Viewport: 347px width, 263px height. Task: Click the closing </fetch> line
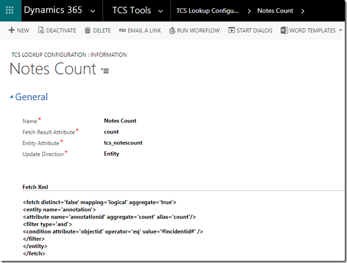[34, 253]
